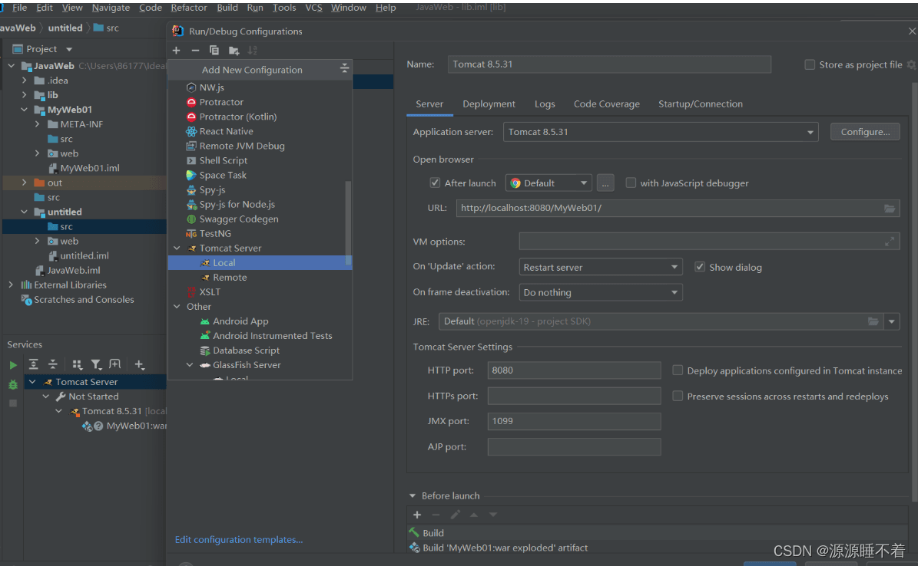The image size is (918, 566).
Task: Browse URL with folder icon
Action: (x=890, y=208)
